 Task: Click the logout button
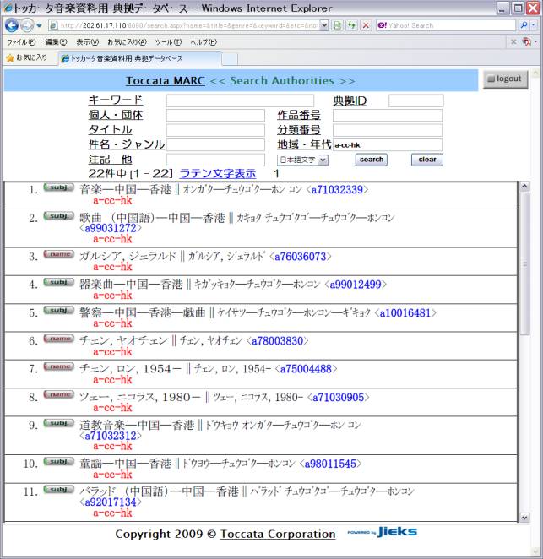point(505,79)
